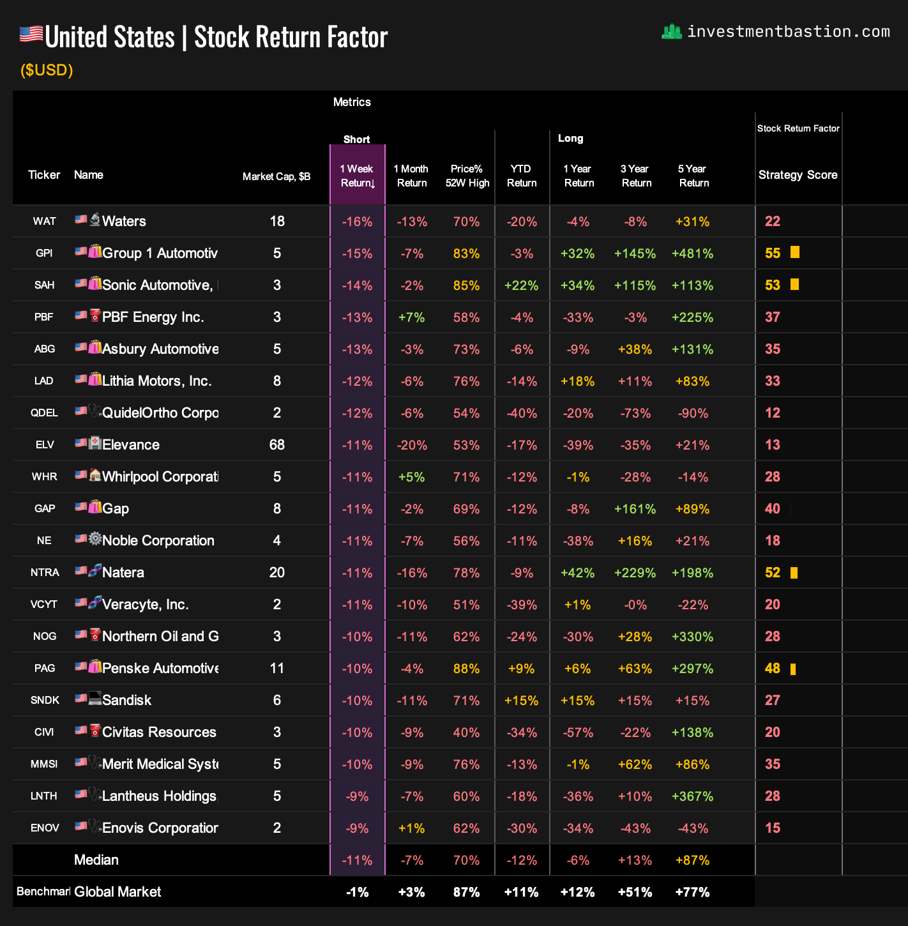This screenshot has height=926, width=908.
Task: Click the 5 Year Return column header
Action: [x=693, y=176]
